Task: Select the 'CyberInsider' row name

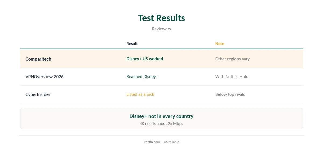Action: tap(38, 94)
